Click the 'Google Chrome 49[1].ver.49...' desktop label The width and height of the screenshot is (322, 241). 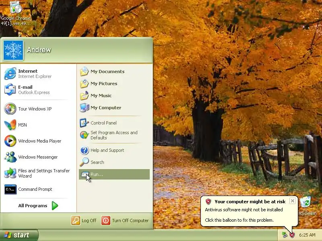(x=16, y=21)
